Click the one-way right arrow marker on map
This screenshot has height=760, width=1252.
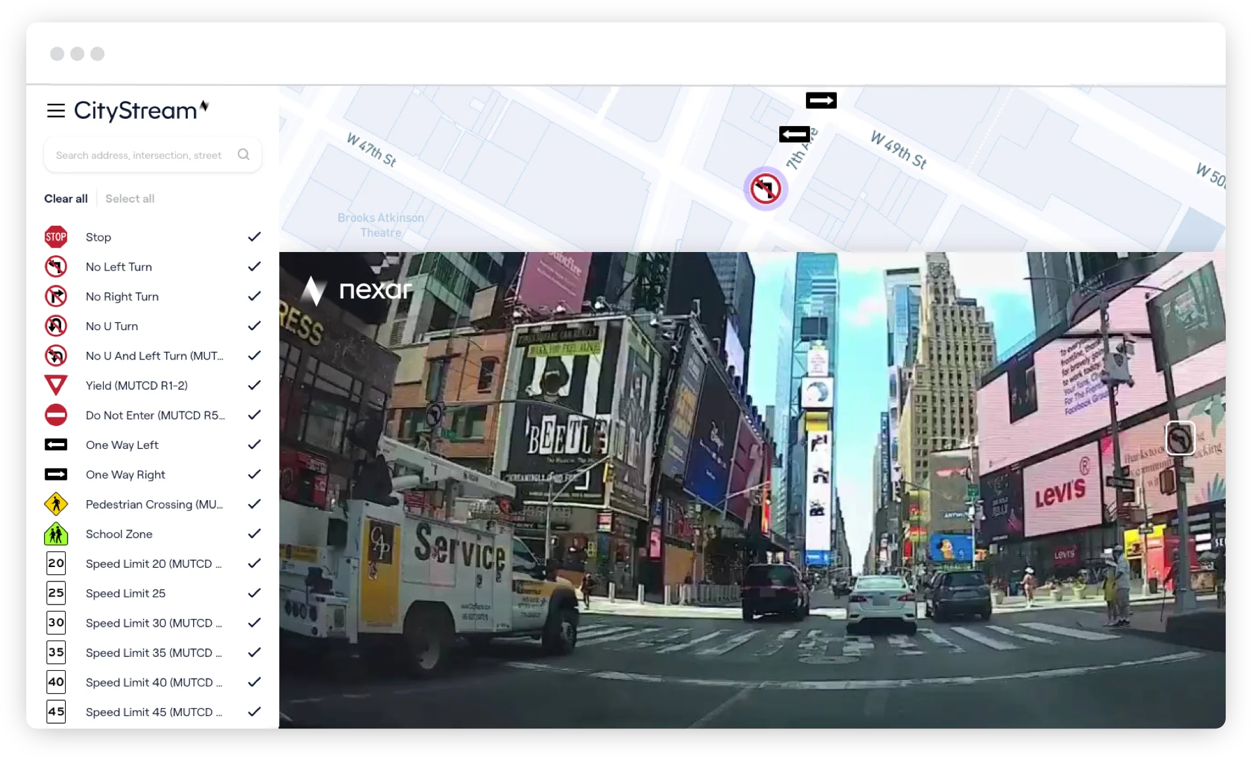click(821, 100)
